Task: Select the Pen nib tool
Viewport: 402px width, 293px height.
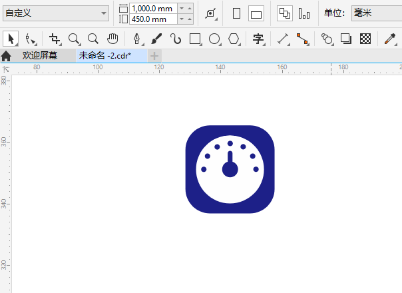Action: coord(137,39)
